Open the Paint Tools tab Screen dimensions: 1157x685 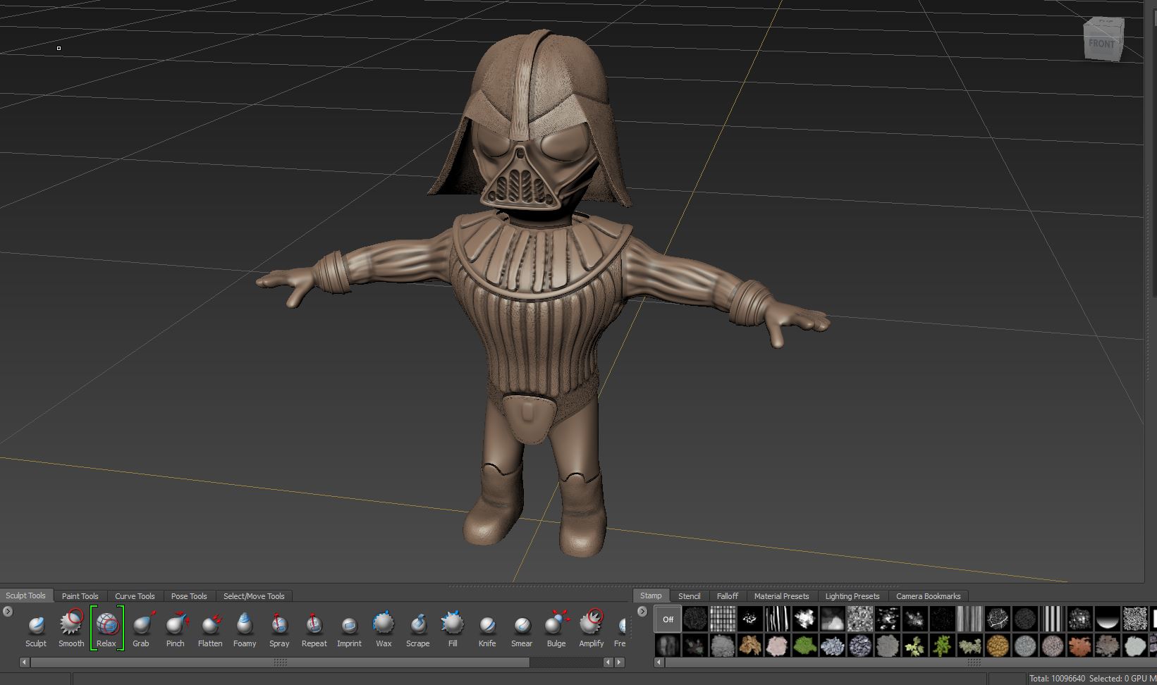80,596
